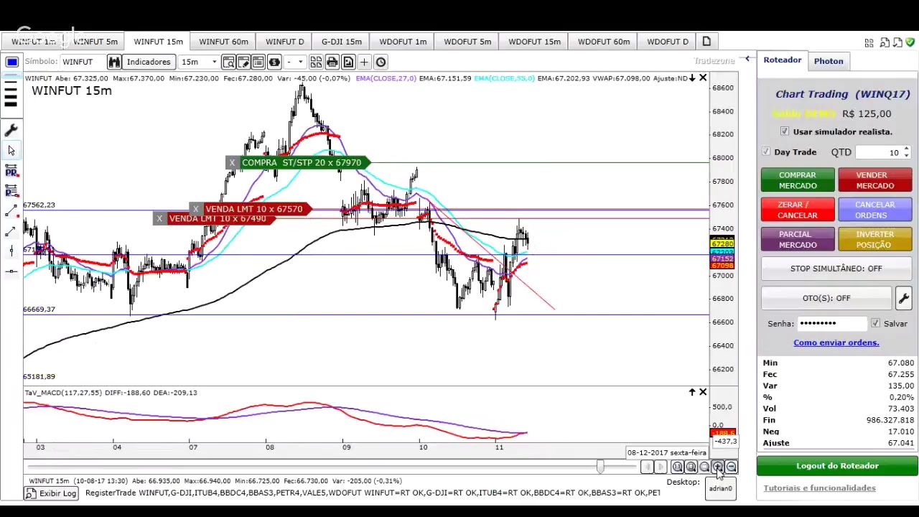Image resolution: width=919 pixels, height=517 pixels.
Task: Click the chart scroll slider handle
Action: click(x=600, y=467)
